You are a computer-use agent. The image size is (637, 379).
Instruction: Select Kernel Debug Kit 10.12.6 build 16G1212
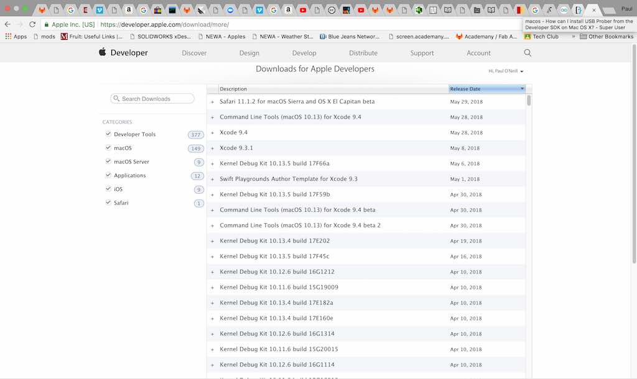tap(277, 272)
